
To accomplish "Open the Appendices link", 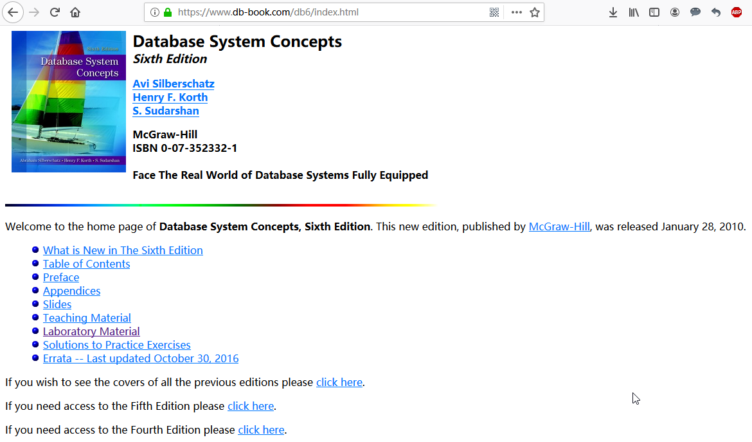I will [x=71, y=291].
